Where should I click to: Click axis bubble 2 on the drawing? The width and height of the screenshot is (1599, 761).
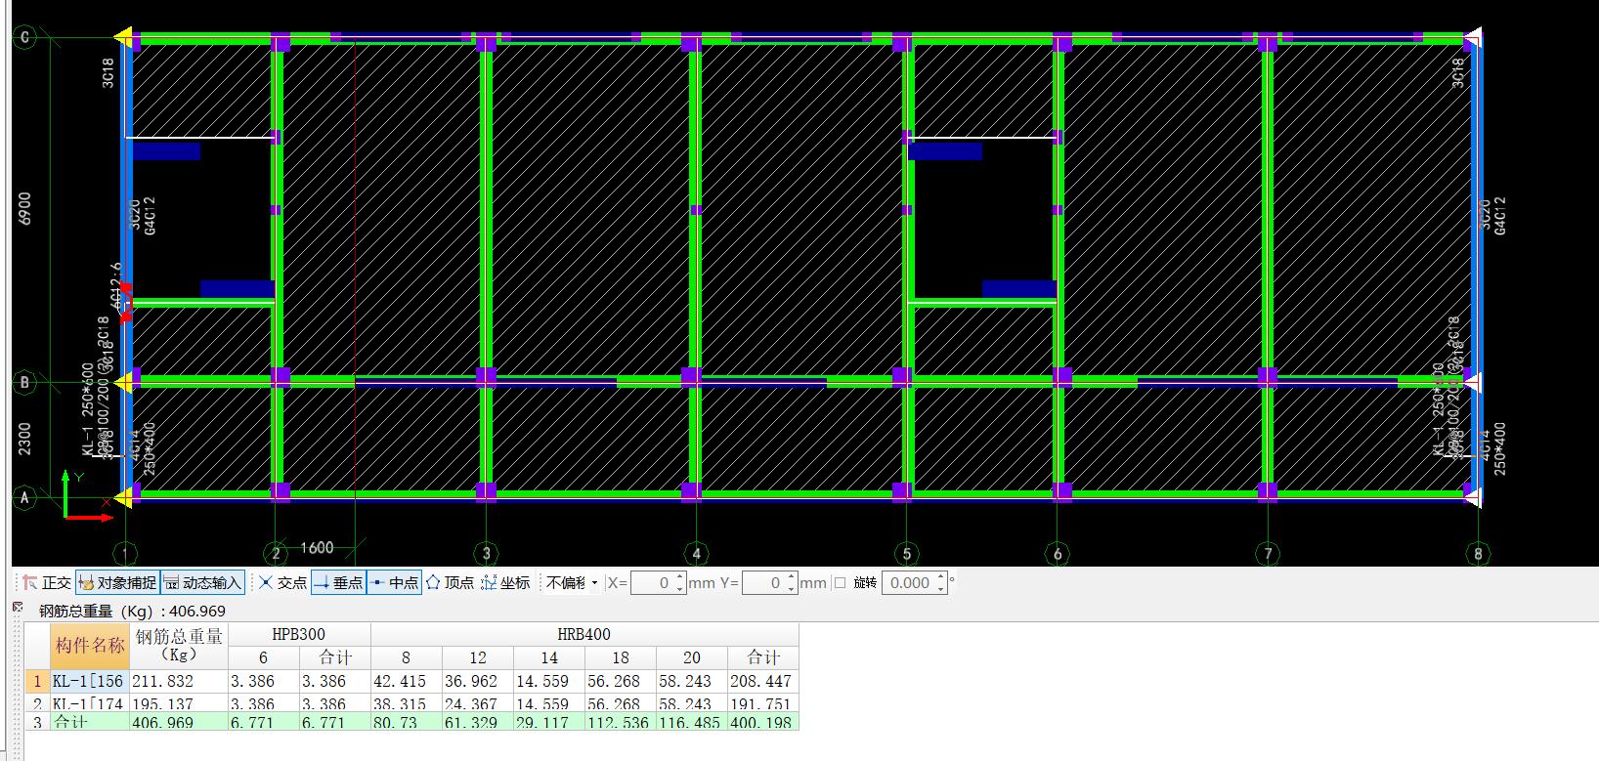277,554
